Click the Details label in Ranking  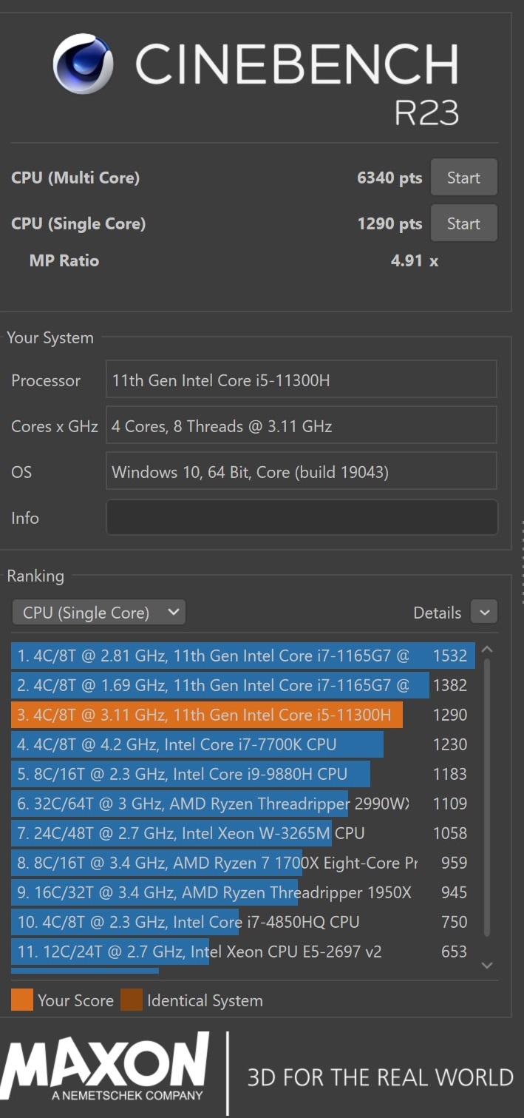click(x=437, y=613)
